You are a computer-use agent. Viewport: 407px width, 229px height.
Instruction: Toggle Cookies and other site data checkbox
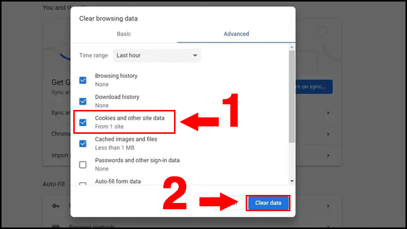point(83,122)
